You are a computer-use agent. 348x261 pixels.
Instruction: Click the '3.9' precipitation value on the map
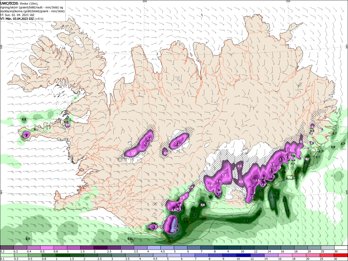click(x=219, y=192)
